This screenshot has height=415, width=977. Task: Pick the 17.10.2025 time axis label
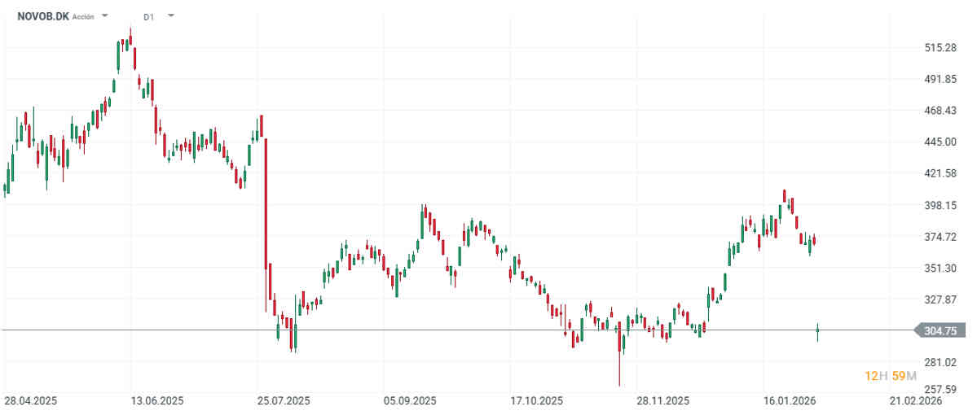tap(537, 401)
